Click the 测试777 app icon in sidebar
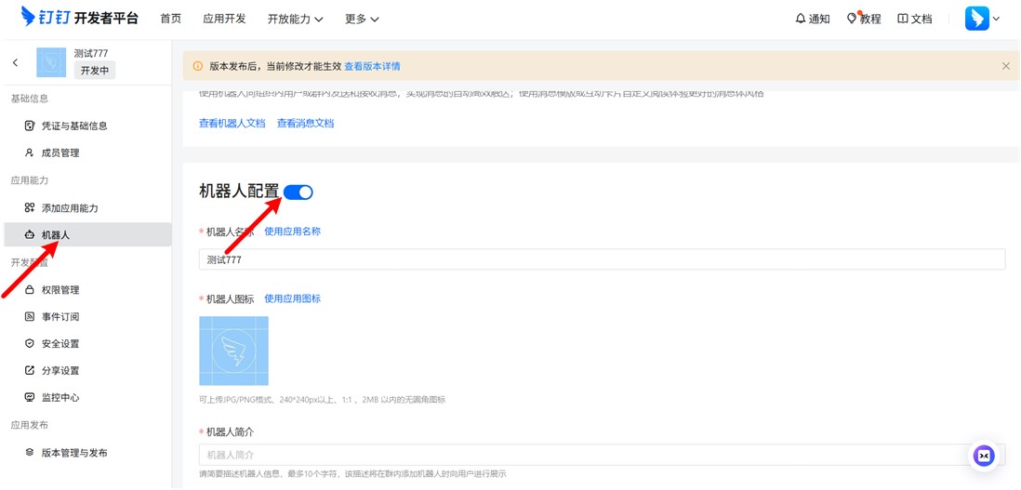 coord(51,62)
